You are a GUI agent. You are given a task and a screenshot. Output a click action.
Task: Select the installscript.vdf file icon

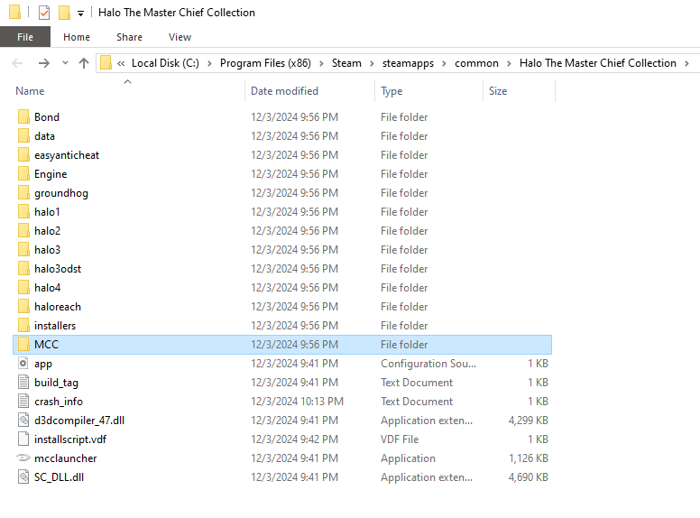point(23,439)
